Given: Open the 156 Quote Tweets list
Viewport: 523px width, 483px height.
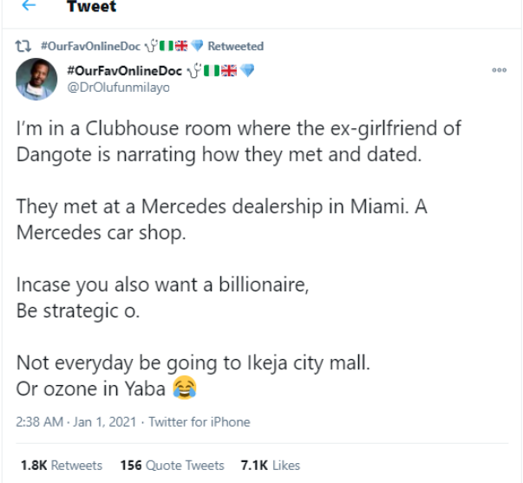Looking at the screenshot, I should tap(172, 466).
